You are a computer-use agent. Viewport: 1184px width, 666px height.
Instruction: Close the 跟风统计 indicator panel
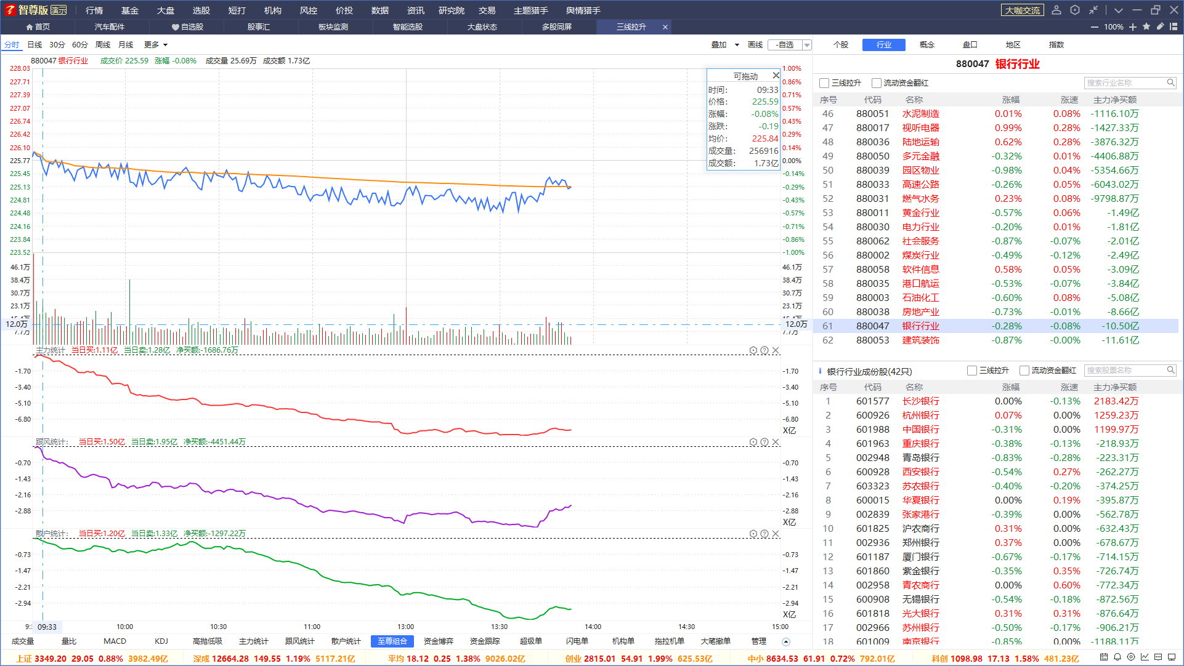pyautogui.click(x=776, y=442)
